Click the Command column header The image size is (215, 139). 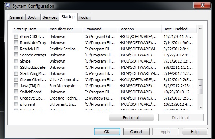click(100, 29)
